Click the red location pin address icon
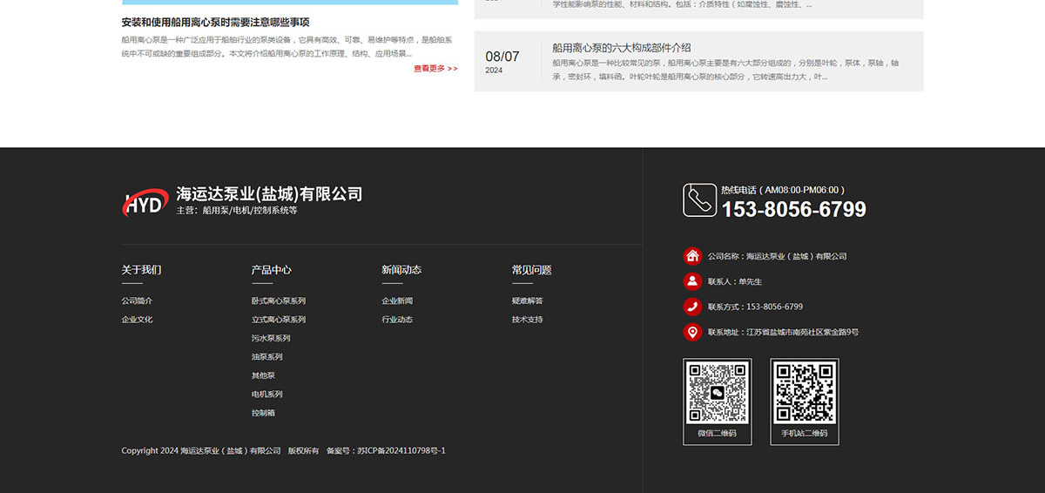This screenshot has height=493, width=1045. pyautogui.click(x=692, y=332)
